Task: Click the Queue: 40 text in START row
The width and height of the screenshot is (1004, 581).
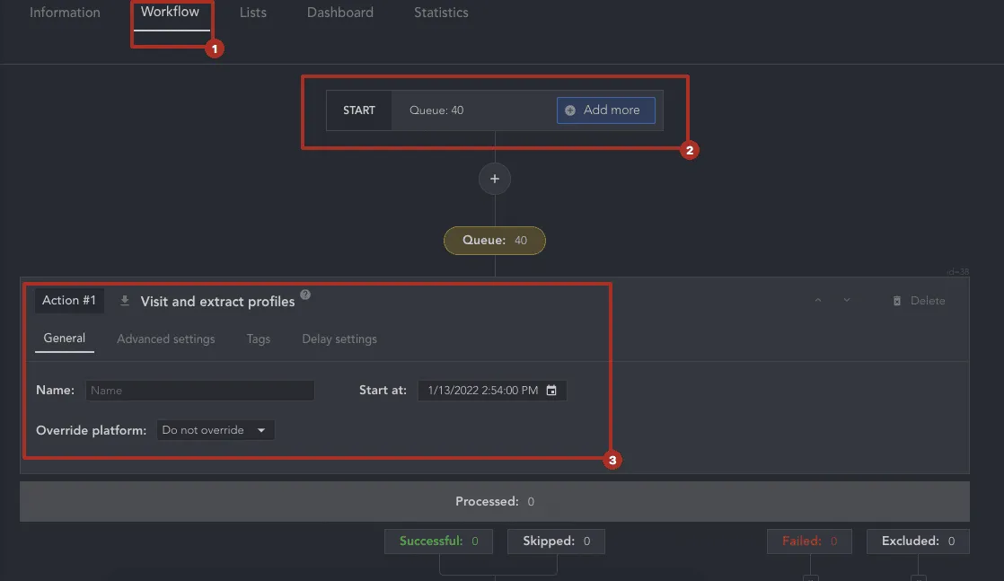Action: click(x=436, y=110)
